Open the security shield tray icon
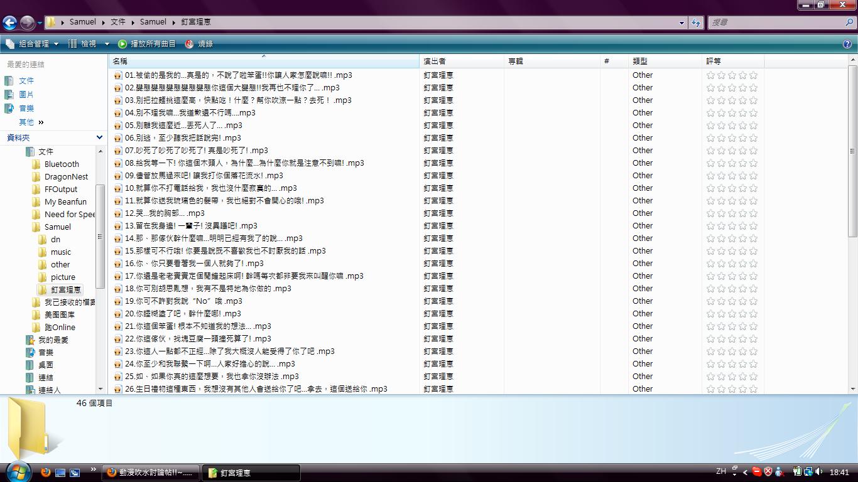The image size is (858, 482). (768, 472)
